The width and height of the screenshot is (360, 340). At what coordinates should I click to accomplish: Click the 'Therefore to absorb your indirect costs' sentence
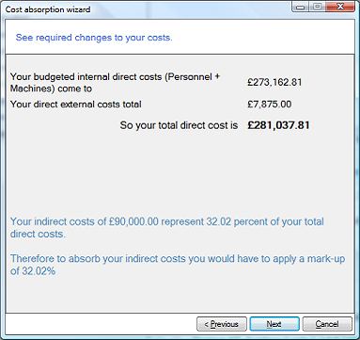(x=178, y=265)
